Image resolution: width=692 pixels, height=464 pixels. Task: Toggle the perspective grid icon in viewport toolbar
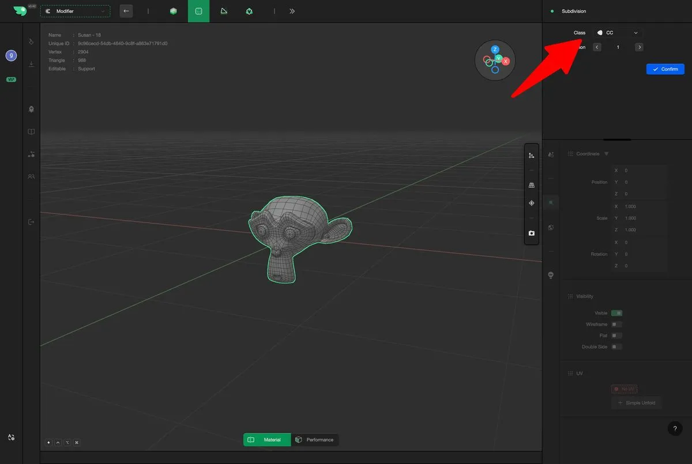pyautogui.click(x=531, y=185)
